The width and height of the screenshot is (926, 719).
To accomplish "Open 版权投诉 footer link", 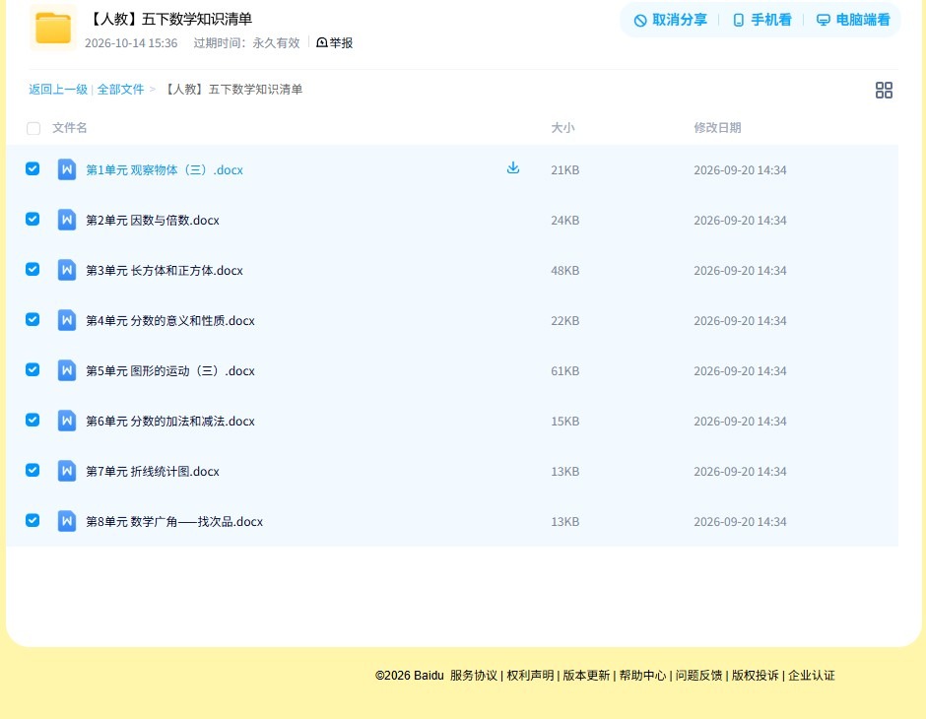I will (756, 676).
